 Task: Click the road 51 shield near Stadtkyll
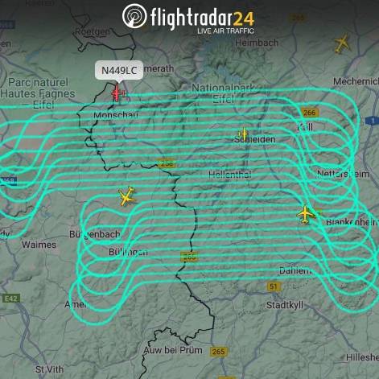click(274, 286)
